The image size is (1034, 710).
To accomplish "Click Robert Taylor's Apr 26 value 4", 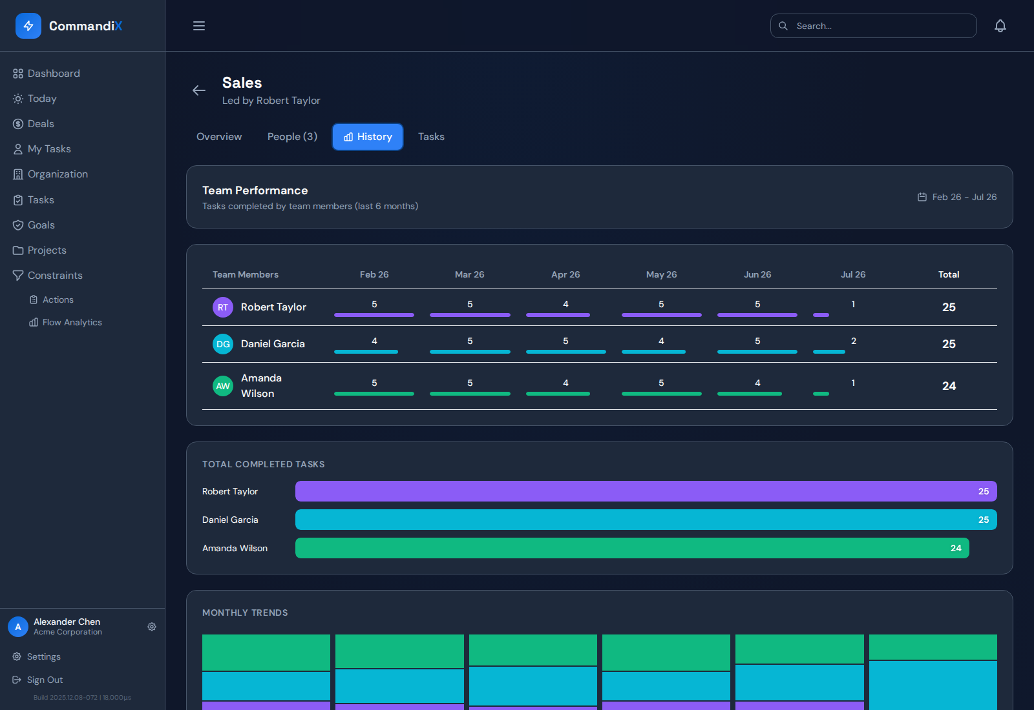I will coord(565,304).
